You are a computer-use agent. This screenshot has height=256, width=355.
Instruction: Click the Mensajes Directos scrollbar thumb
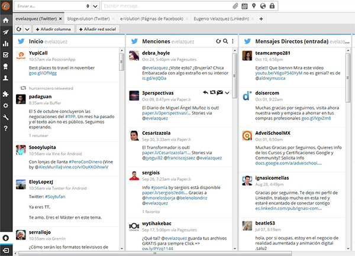[x=348, y=78]
